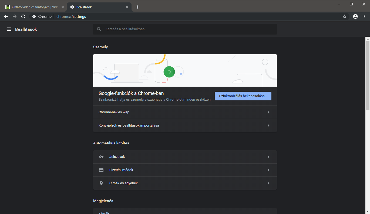Click the page vertical scrollbar thumb
Image resolution: width=370 pixels, height=214 pixels.
pyautogui.click(x=368, y=76)
